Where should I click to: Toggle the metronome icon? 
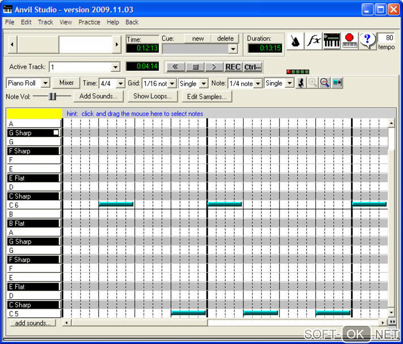[295, 41]
